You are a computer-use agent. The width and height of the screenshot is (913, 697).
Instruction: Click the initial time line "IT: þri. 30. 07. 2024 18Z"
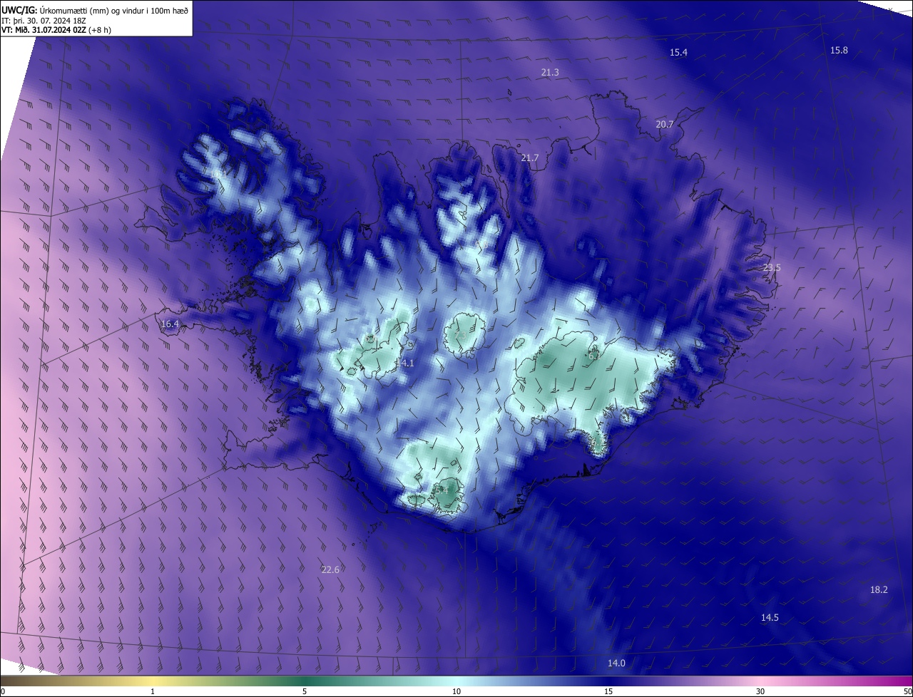[44, 20]
